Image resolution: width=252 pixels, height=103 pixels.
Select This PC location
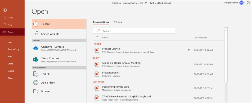pyautogui.click(x=59, y=74)
